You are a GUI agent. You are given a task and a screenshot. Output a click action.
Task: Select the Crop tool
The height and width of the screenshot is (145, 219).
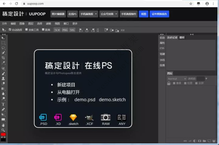point(3,58)
